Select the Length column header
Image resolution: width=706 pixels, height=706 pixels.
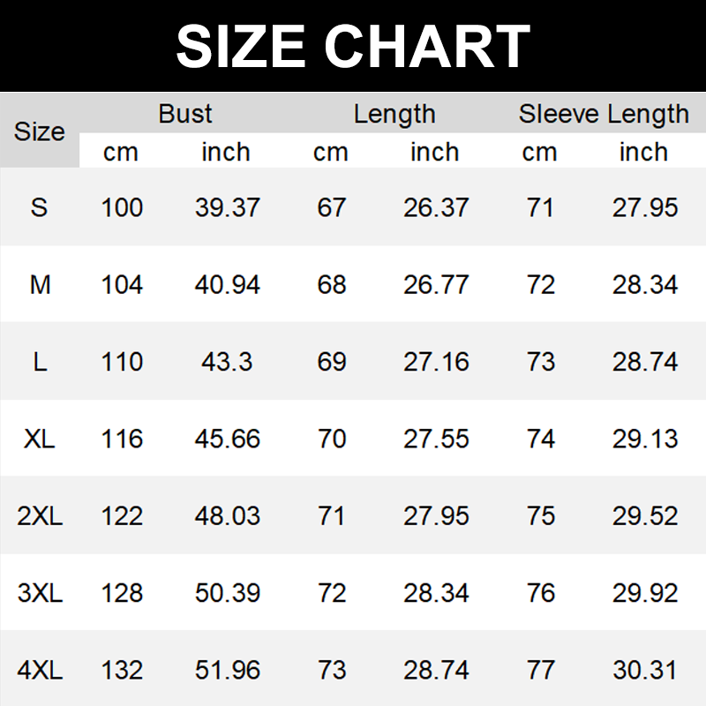click(394, 114)
